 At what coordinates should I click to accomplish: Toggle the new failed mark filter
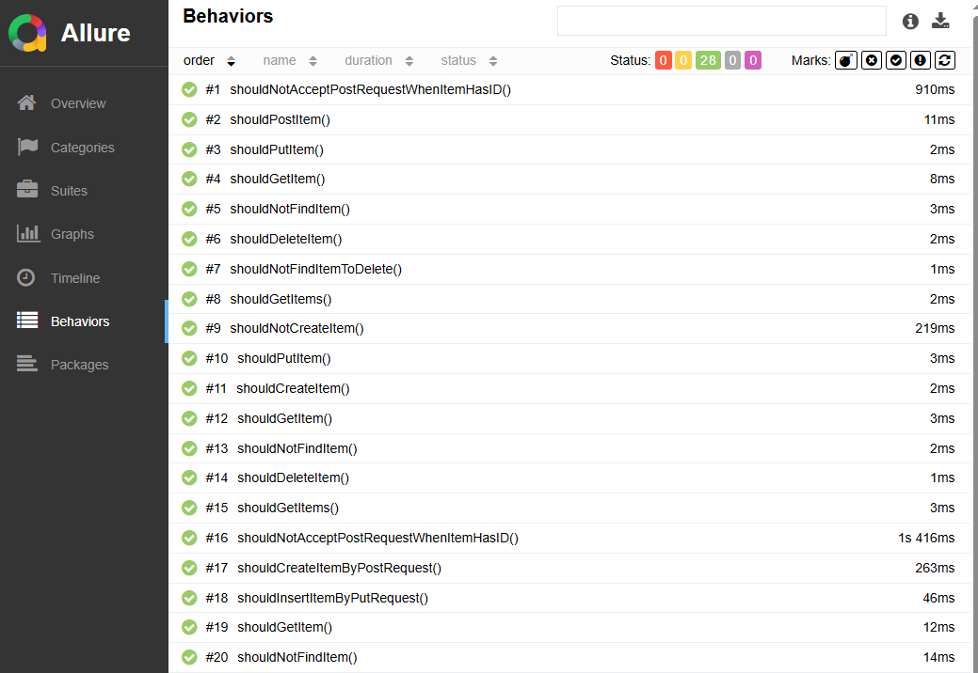872,60
